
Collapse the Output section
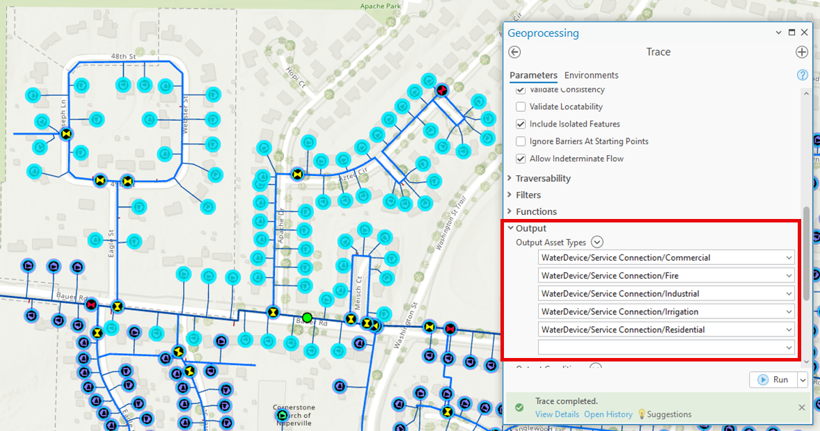(x=510, y=228)
